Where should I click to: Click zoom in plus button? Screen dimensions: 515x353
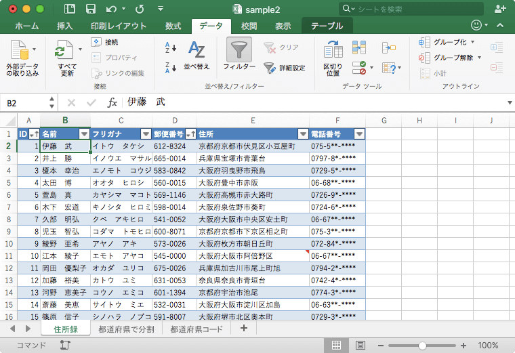464,346
